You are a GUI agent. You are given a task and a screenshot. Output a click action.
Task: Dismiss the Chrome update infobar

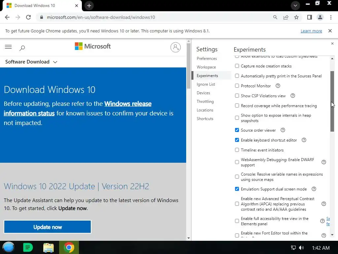coord(330,31)
